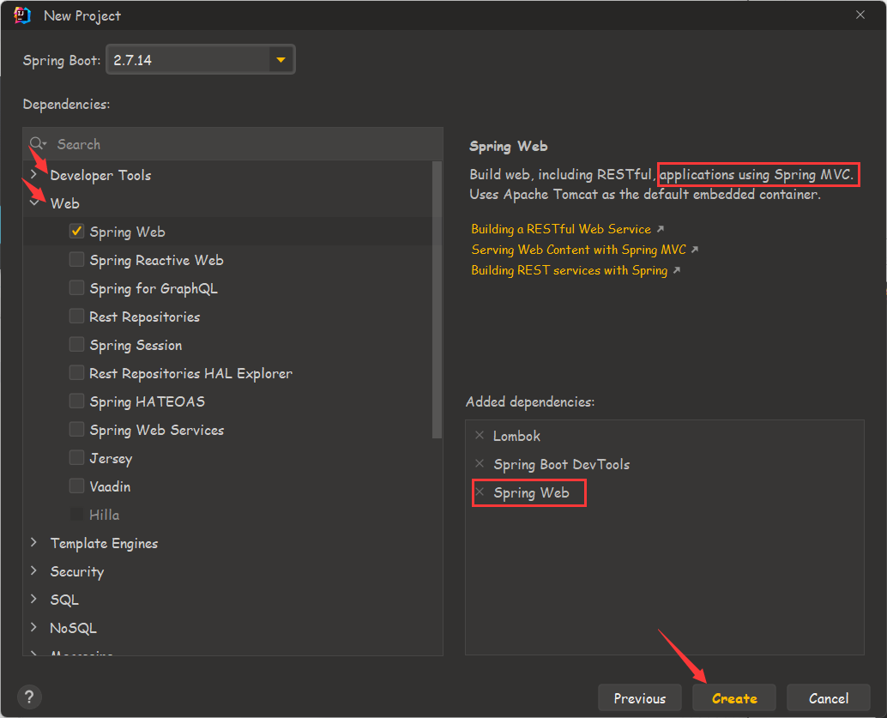Tick the Rest Repositories checkbox
The height and width of the screenshot is (718, 887).
tap(76, 317)
